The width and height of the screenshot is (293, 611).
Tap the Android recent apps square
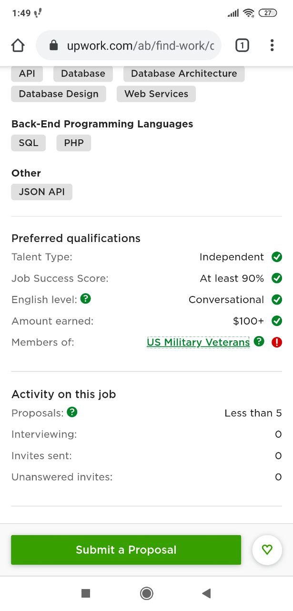[x=86, y=593]
